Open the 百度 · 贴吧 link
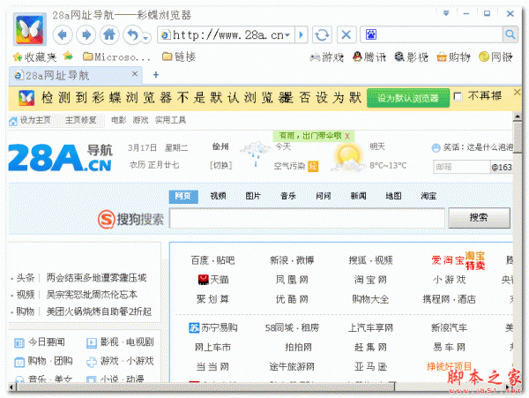Viewport: 529px width, 398px height. click(212, 260)
